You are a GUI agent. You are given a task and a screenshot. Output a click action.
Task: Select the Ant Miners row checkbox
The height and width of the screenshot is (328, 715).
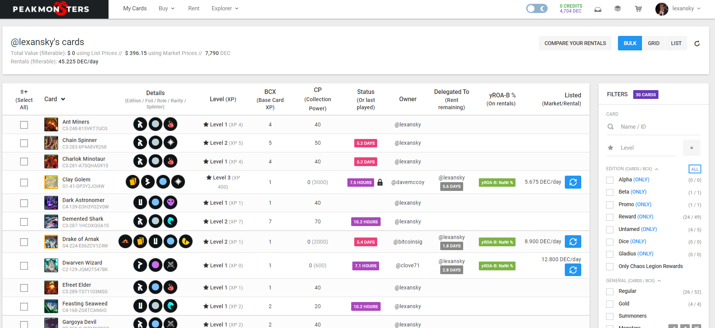[x=24, y=125]
